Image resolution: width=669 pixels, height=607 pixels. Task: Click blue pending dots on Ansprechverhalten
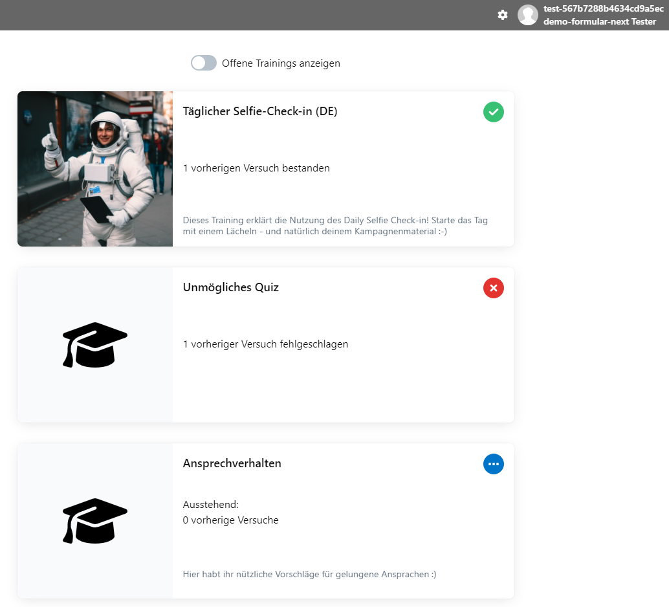493,464
